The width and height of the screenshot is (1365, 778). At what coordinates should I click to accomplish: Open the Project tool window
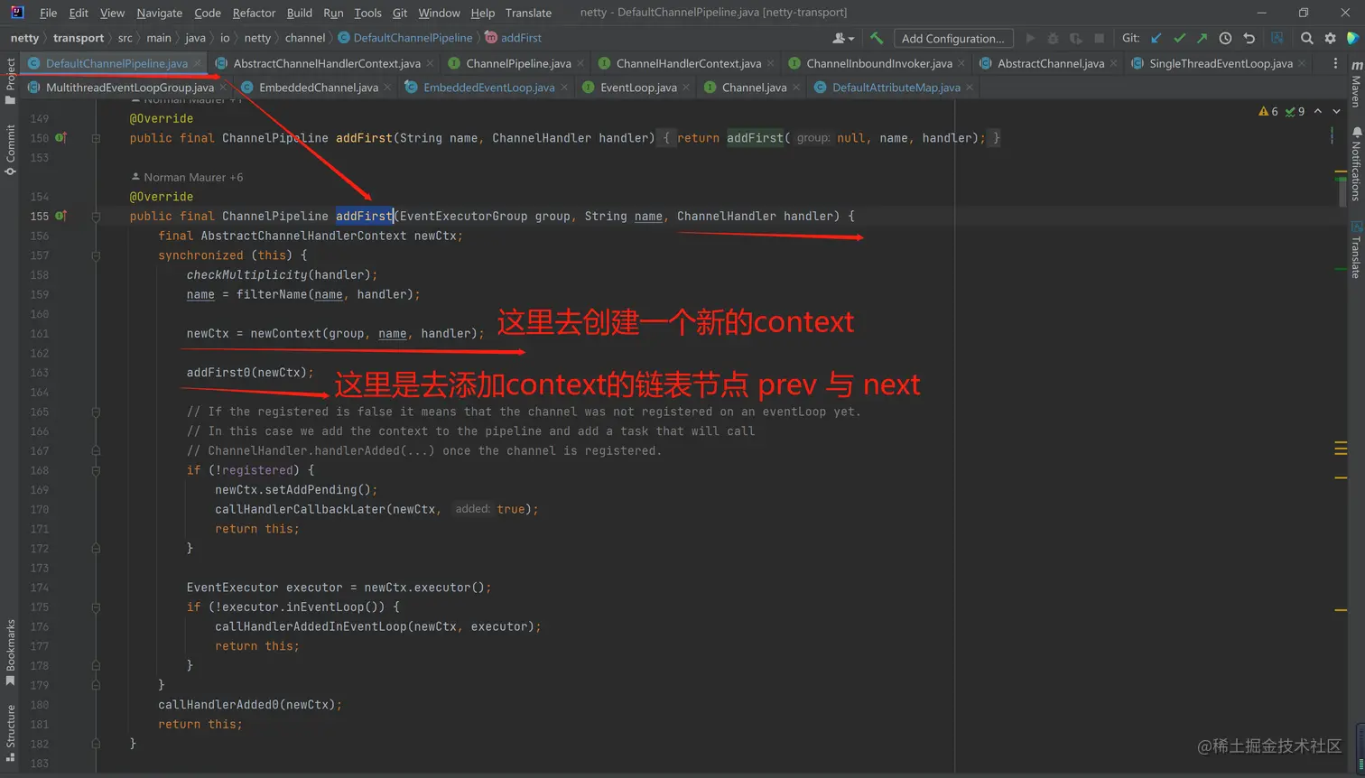(x=10, y=81)
